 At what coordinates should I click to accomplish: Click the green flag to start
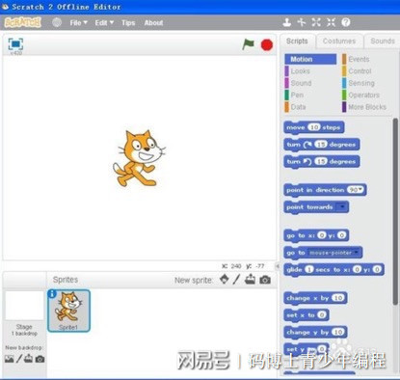click(248, 44)
